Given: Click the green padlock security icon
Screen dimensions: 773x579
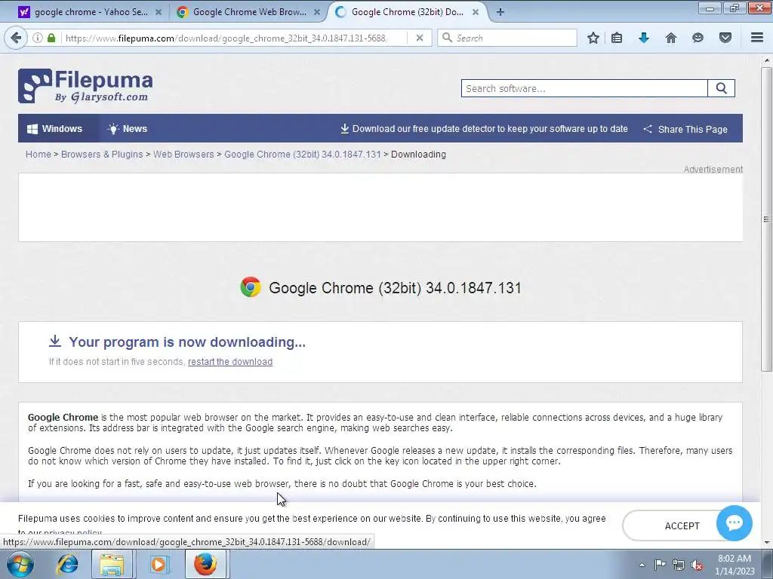Looking at the screenshot, I should click(x=51, y=38).
